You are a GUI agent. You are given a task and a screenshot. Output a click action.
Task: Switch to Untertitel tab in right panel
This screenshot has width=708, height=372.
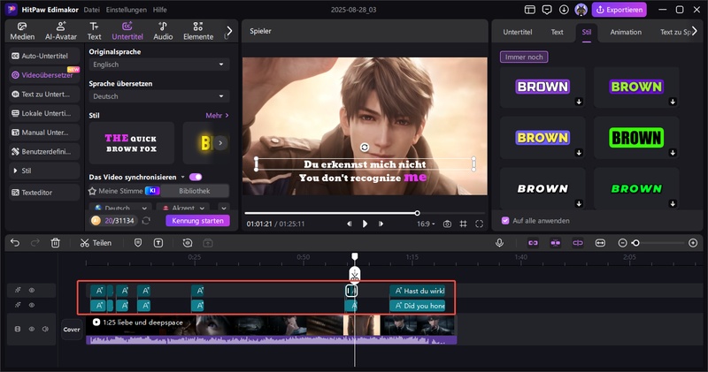518,32
